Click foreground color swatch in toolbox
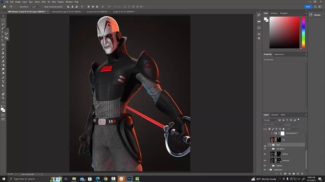 [x=2, y=109]
